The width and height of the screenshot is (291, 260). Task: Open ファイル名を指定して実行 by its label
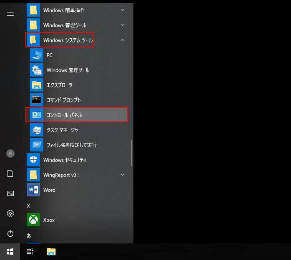72,145
